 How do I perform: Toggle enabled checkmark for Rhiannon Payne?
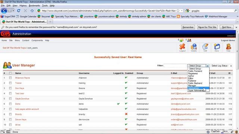pos(126,77)
